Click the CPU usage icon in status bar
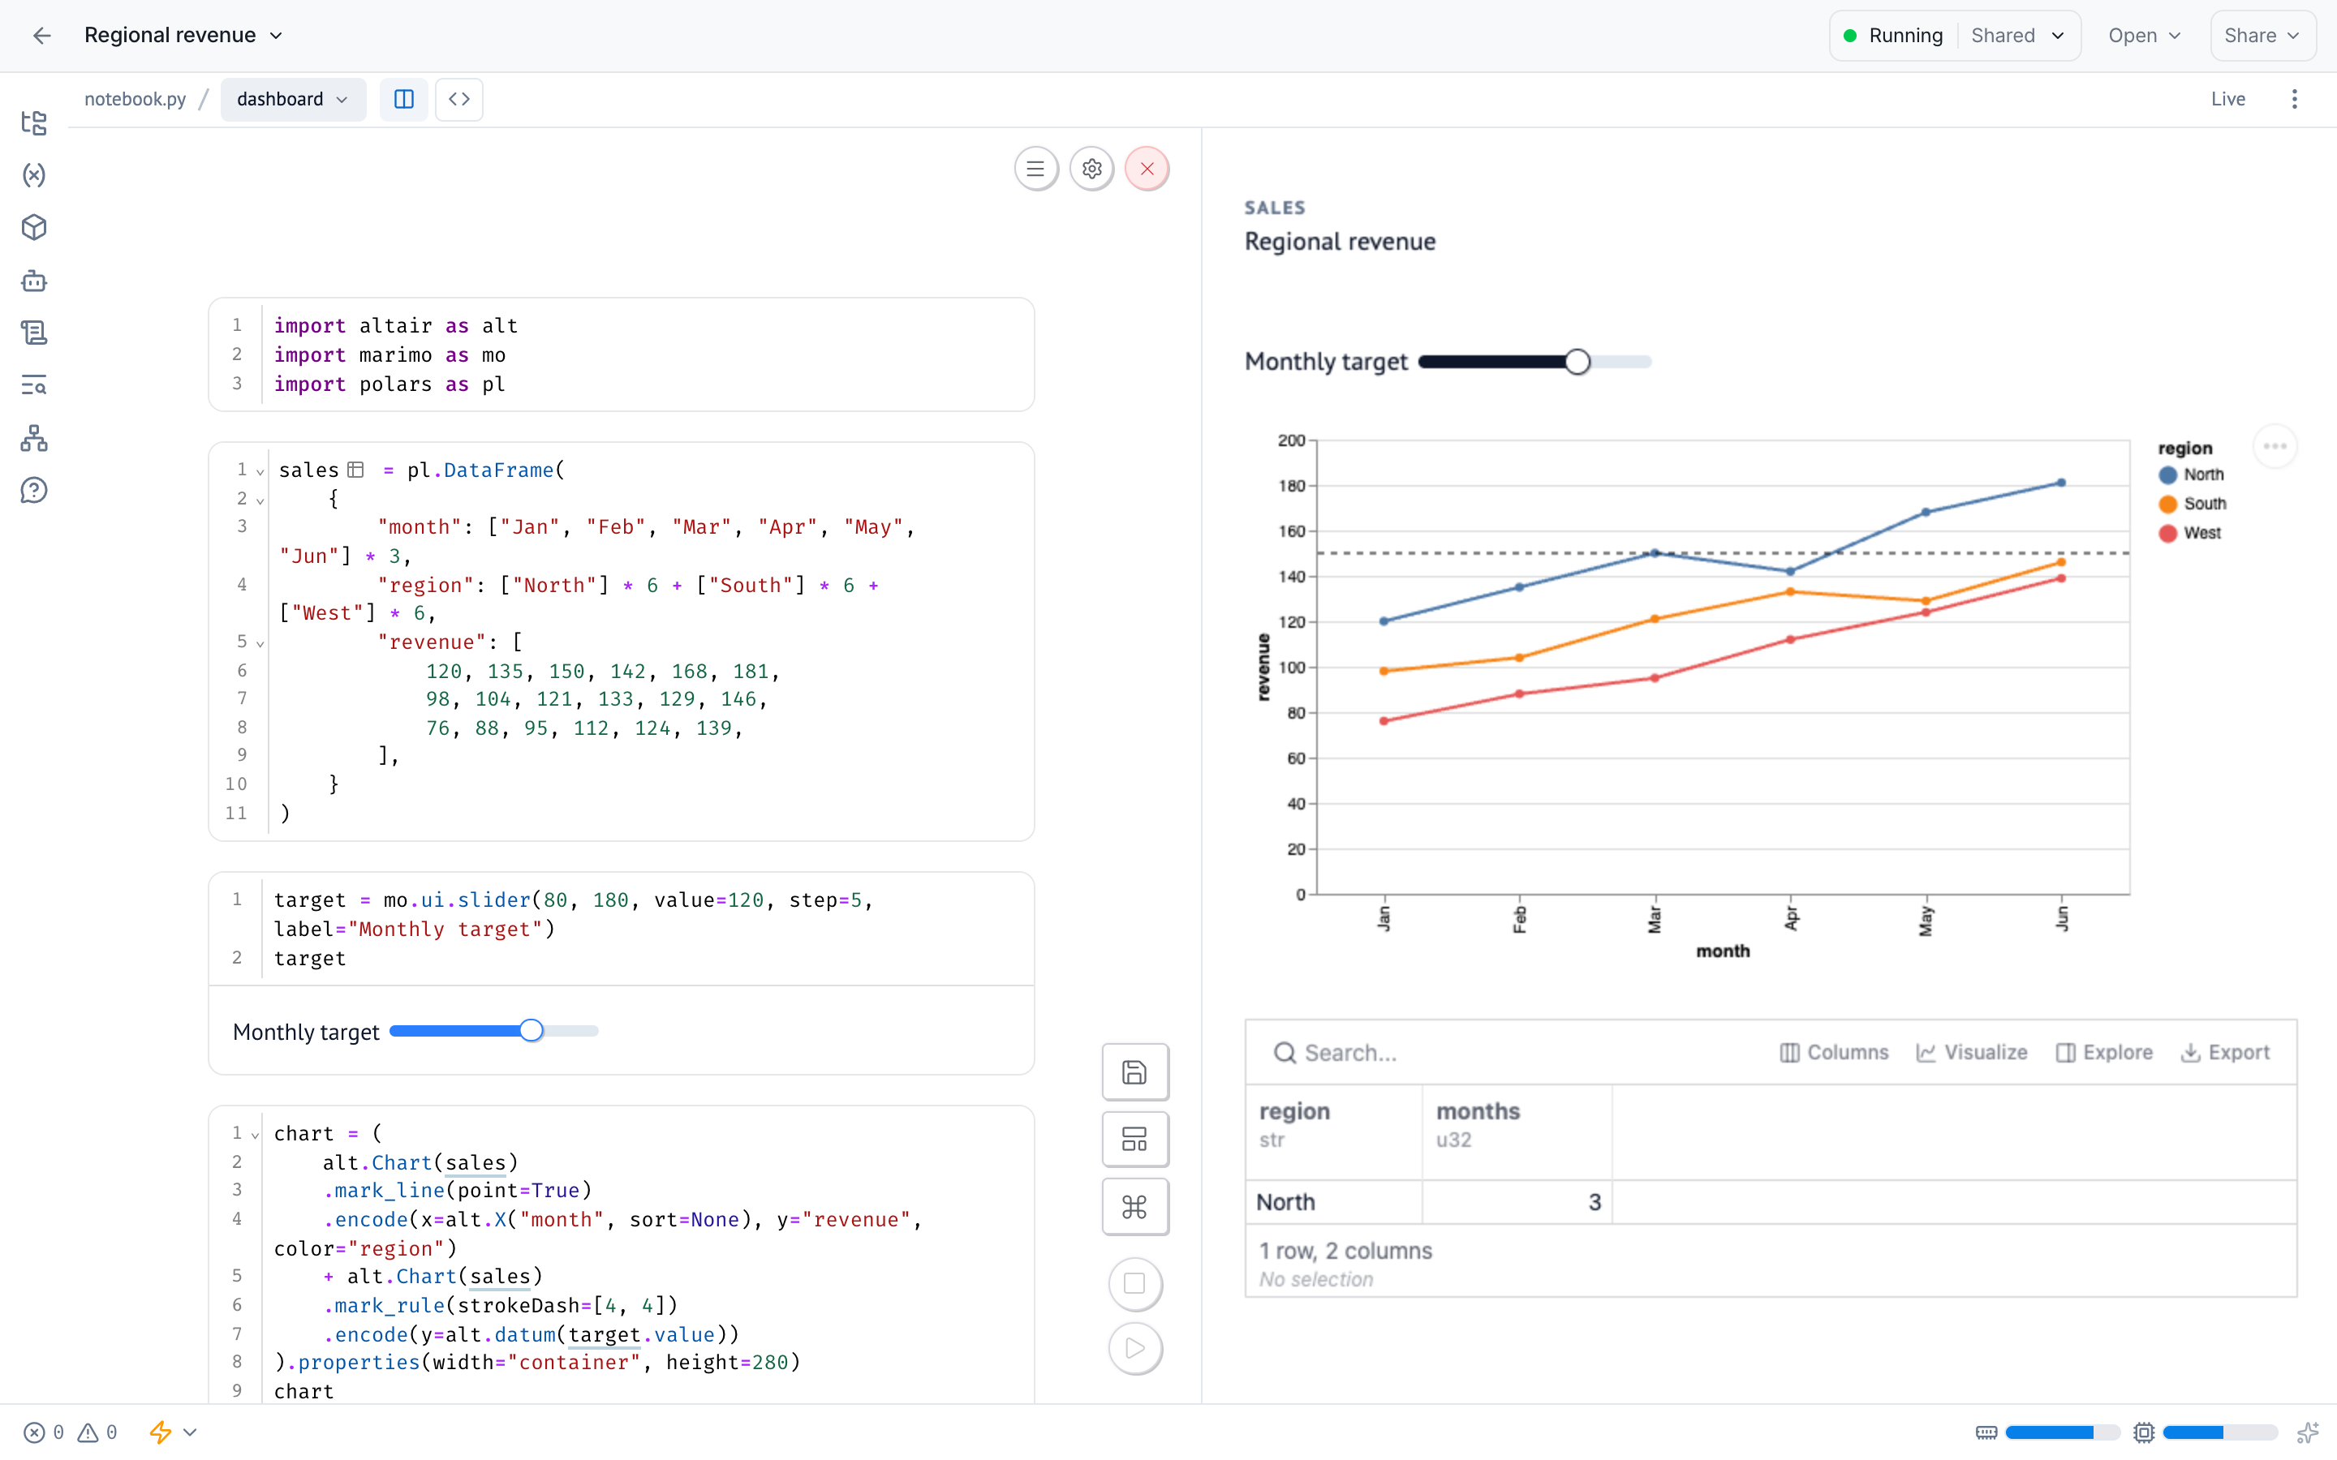The height and width of the screenshot is (1460, 2337). [x=2144, y=1432]
